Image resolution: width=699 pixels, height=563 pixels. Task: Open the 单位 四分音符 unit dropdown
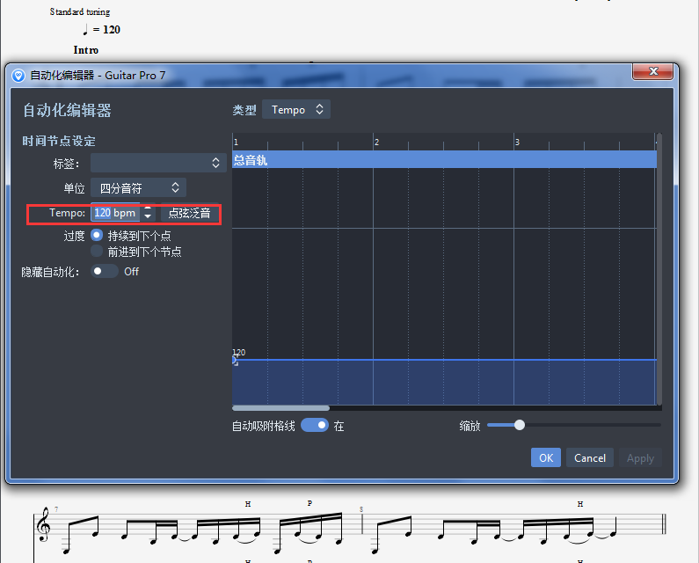coord(138,188)
